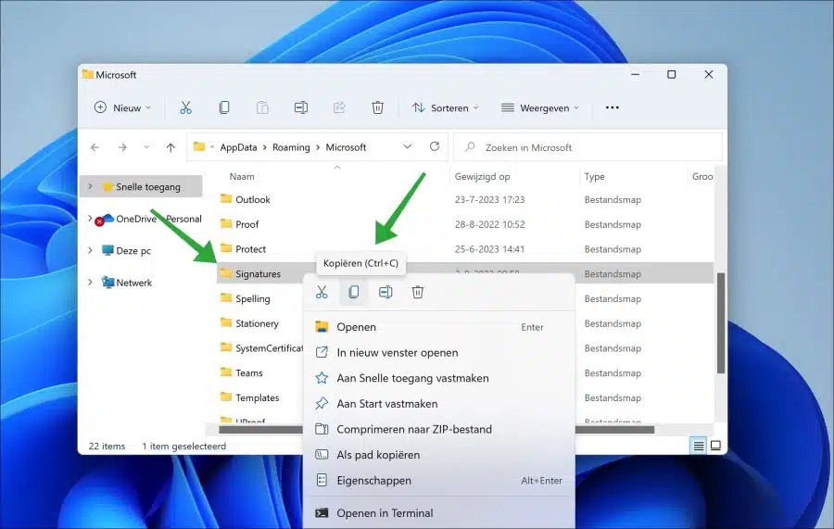Click Roaming in the breadcrumb path
This screenshot has width=834, height=529.
tap(291, 147)
